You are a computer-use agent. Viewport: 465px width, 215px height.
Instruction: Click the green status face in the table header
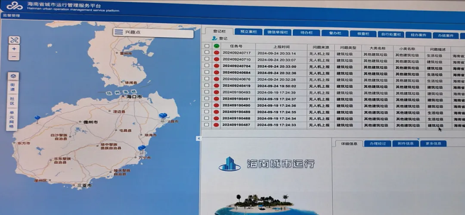(x=217, y=46)
